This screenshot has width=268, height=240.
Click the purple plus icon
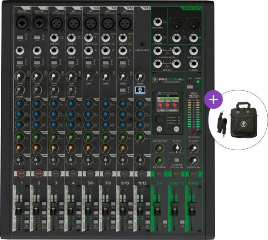point(213,100)
